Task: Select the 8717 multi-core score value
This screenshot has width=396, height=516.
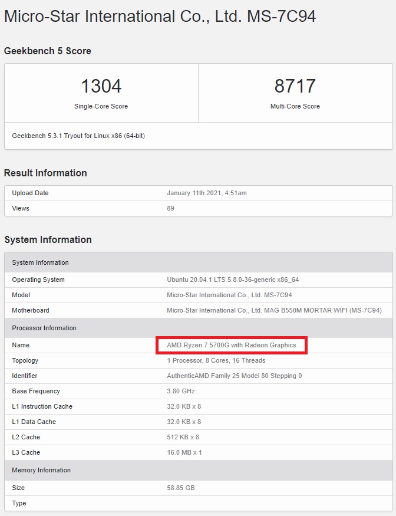Action: point(295,86)
